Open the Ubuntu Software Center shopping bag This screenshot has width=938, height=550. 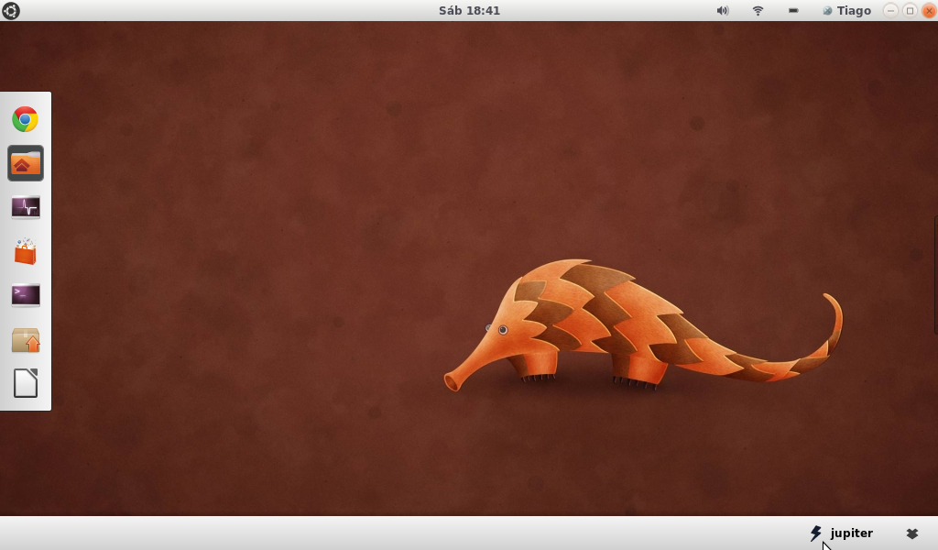pyautogui.click(x=25, y=251)
